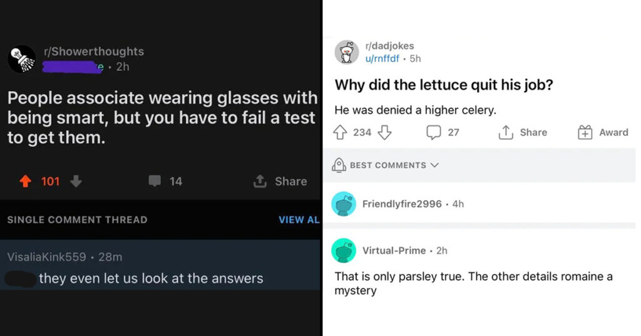This screenshot has width=641, height=336.
Task: Downvote the lettuce dad joke
Action: [384, 132]
